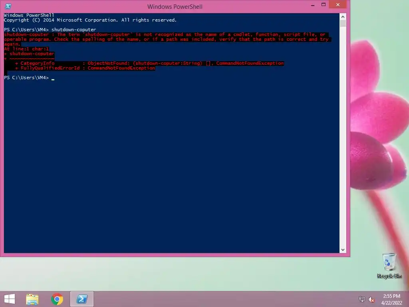Click the 'At line:1 char:1' error text
409x307 pixels.
pyautogui.click(x=26, y=49)
